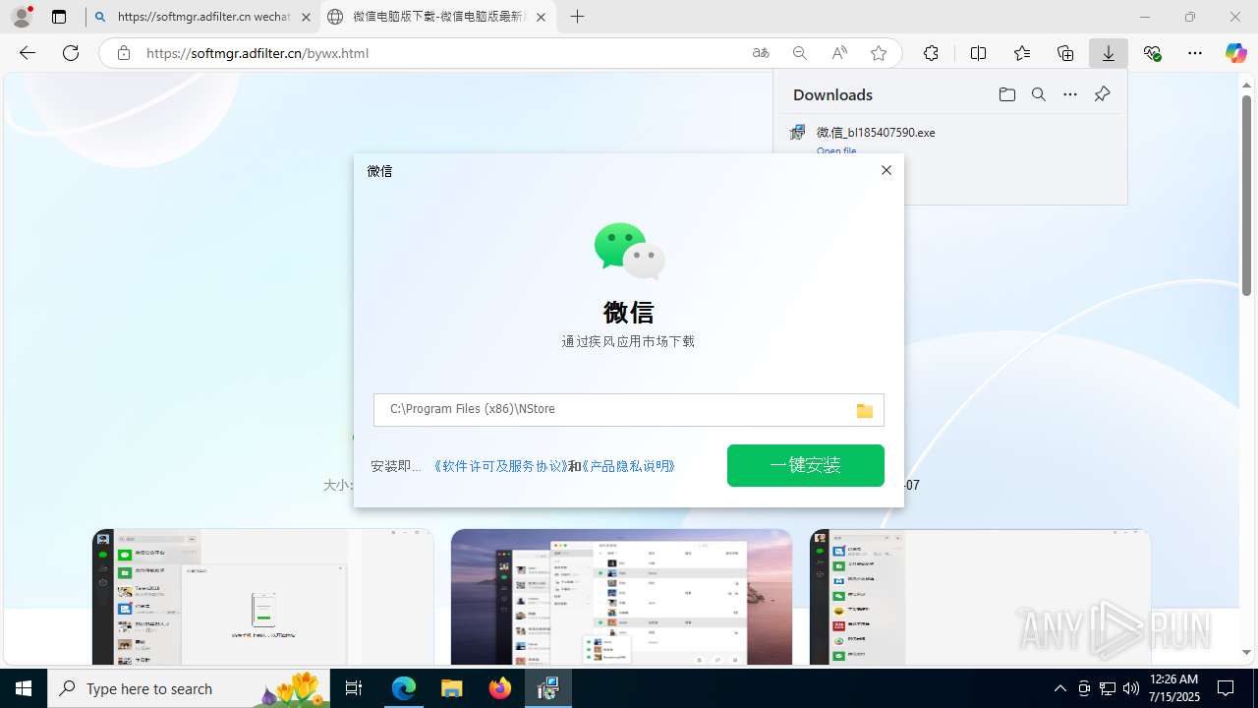Open the 软件许可及服务协议 license link
The image size is (1258, 708).
click(500, 466)
